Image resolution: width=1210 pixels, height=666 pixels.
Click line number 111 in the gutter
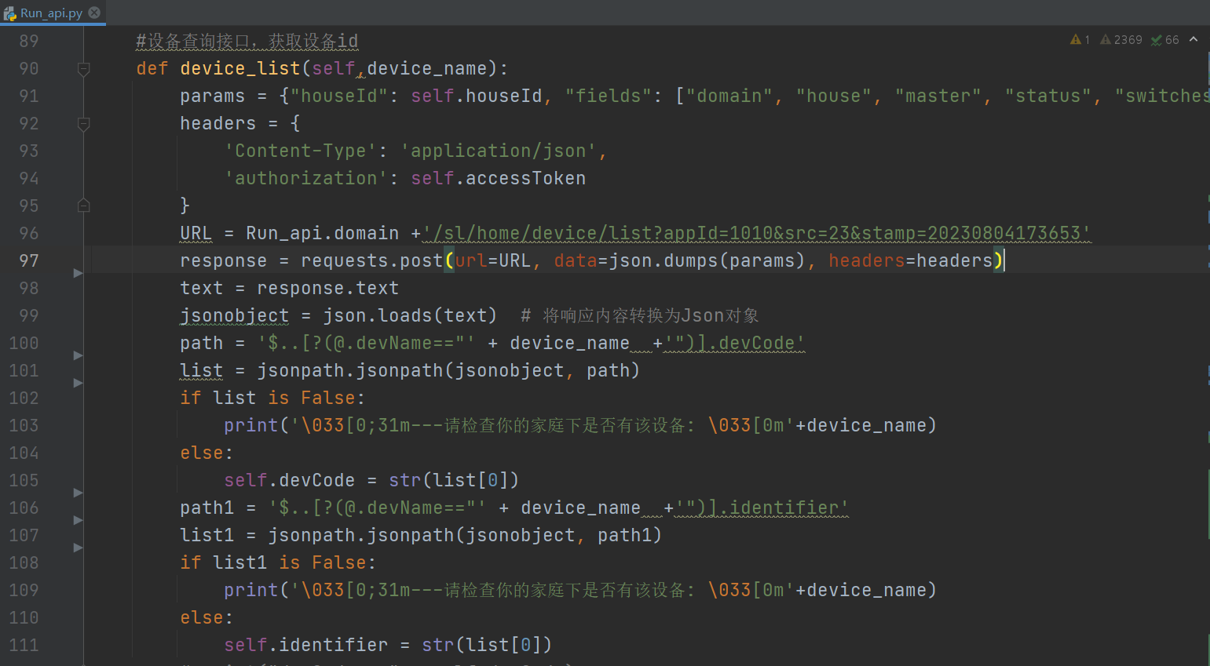(24, 645)
